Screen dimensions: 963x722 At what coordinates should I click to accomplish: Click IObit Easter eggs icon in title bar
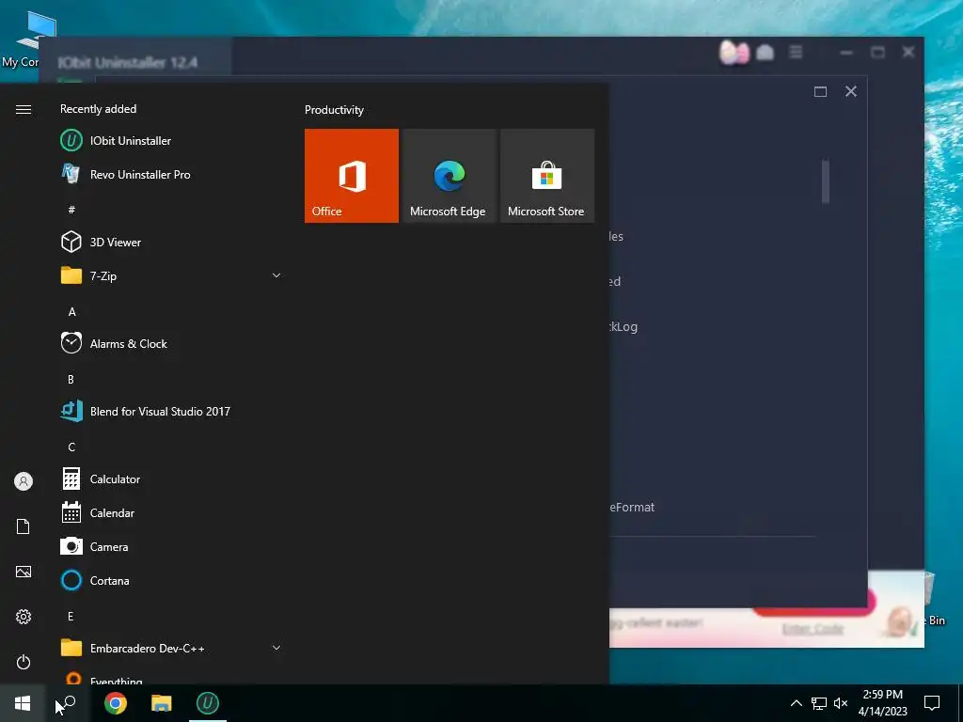734,53
